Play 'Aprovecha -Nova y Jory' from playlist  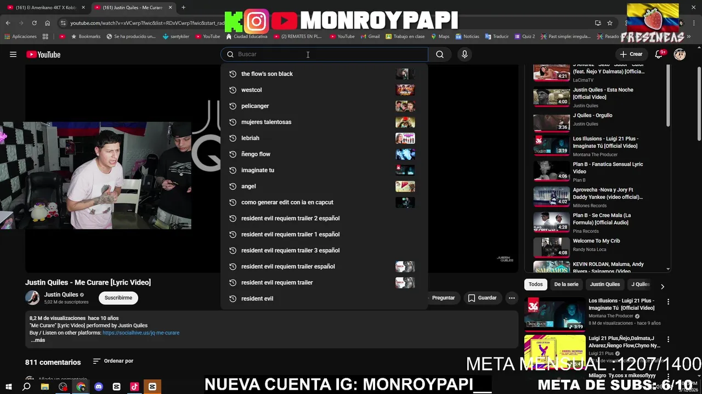[x=590, y=197]
